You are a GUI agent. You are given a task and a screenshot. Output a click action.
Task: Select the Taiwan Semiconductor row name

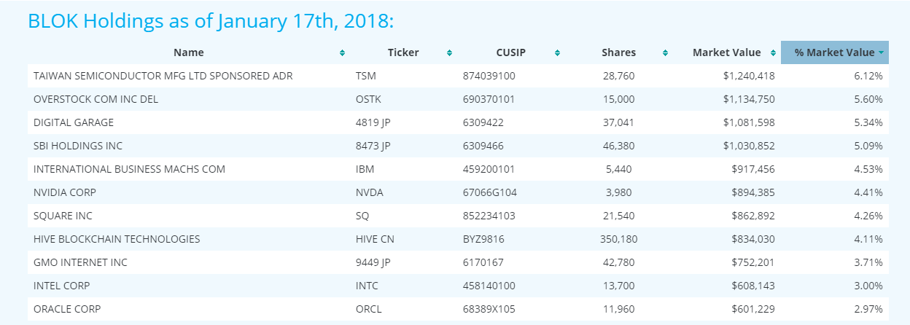click(163, 76)
